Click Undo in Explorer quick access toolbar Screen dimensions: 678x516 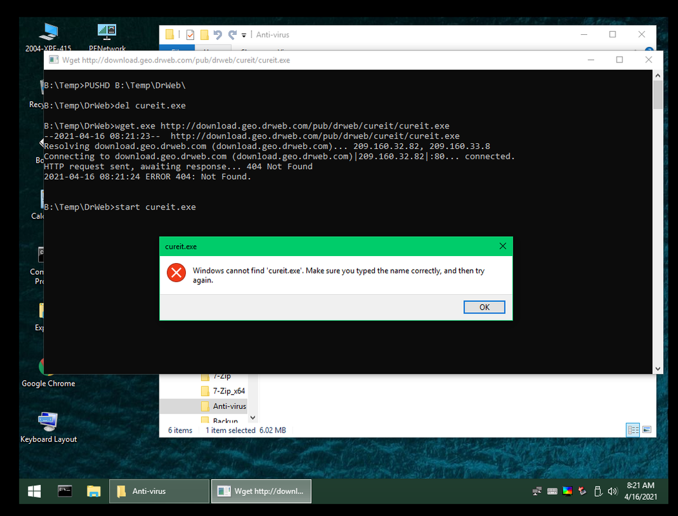click(217, 35)
